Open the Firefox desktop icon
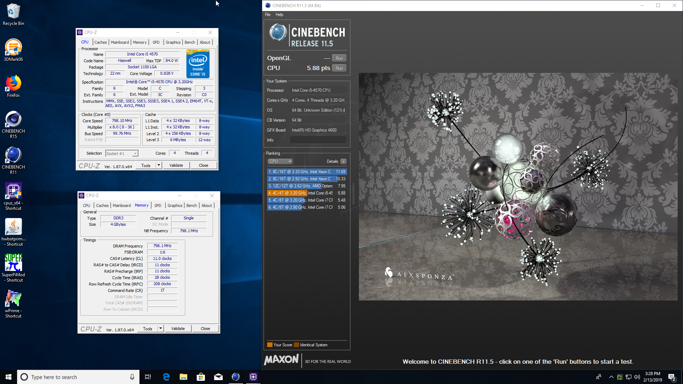This screenshot has width=683, height=384. point(13,86)
